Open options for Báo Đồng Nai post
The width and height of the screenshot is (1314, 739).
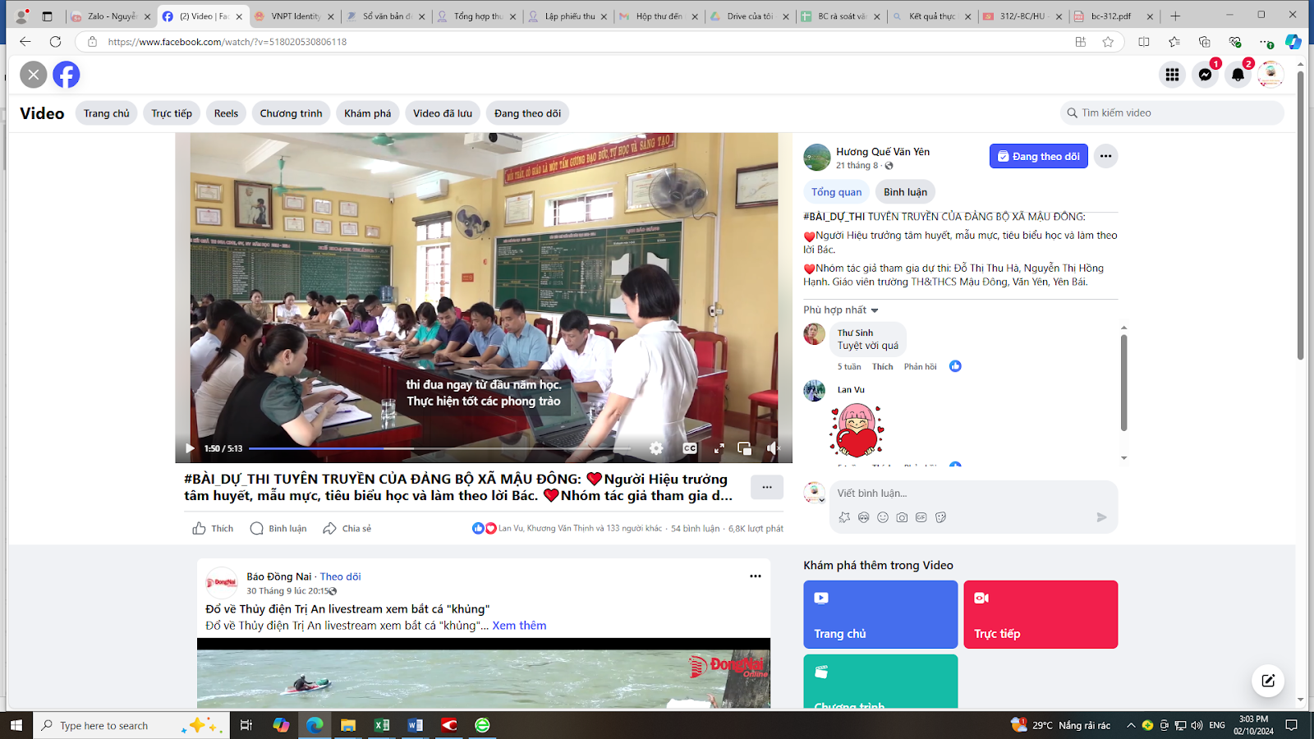point(756,576)
